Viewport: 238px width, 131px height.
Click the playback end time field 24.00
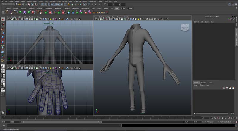coord(188,122)
